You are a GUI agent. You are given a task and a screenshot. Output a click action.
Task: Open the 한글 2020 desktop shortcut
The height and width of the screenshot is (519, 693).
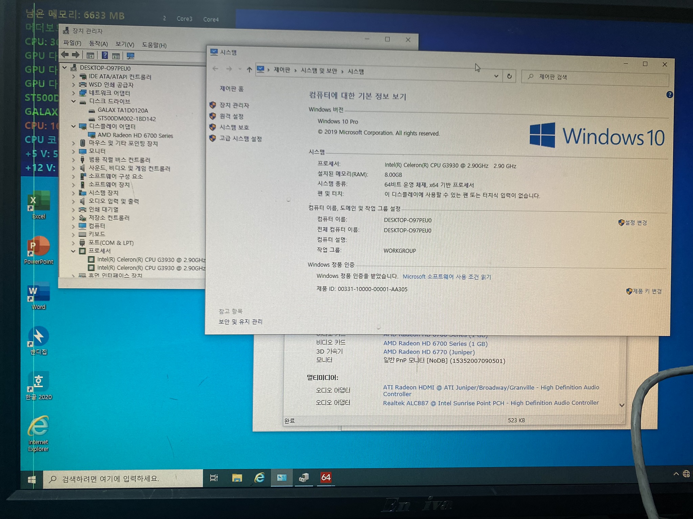[x=39, y=386]
